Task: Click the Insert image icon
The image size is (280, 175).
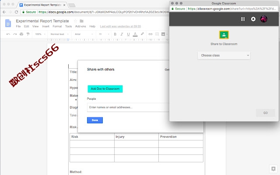Action: pos(163,34)
